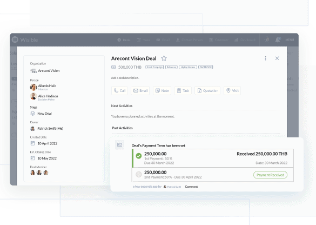Click the deal value money icon
Screen dimensions: 316x225
click(113, 67)
